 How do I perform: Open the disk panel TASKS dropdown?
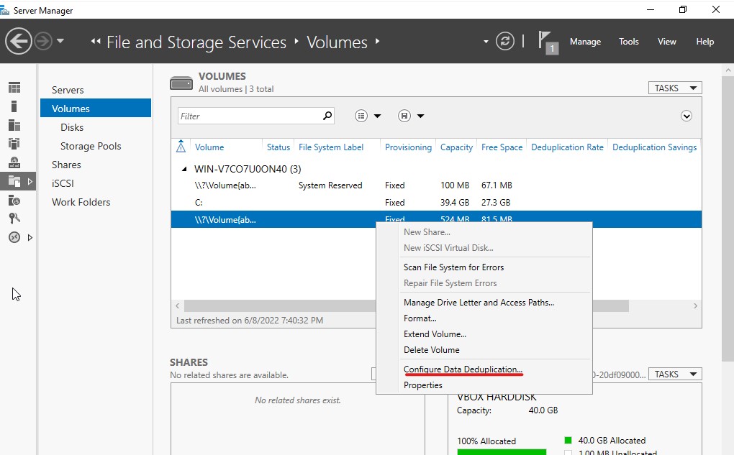pos(675,374)
